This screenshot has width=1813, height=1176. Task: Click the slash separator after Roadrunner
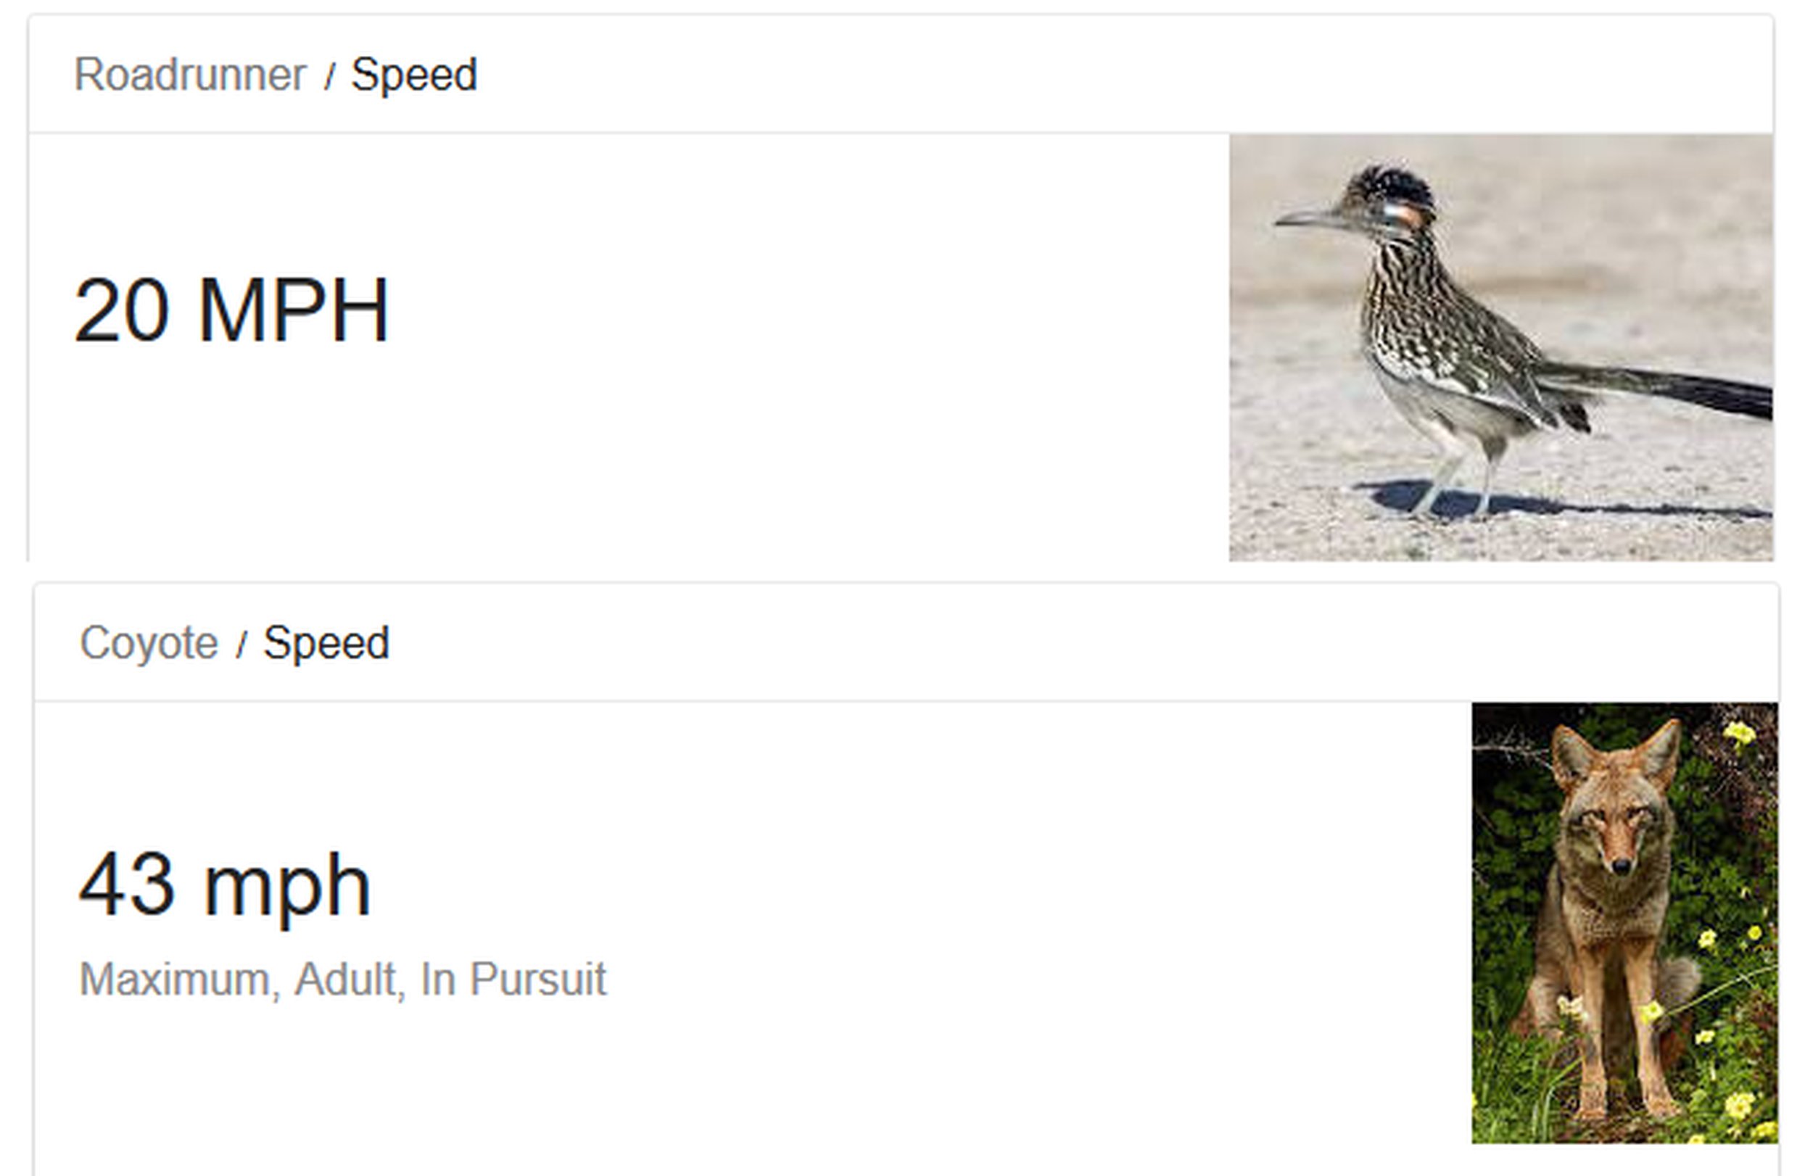(x=329, y=76)
